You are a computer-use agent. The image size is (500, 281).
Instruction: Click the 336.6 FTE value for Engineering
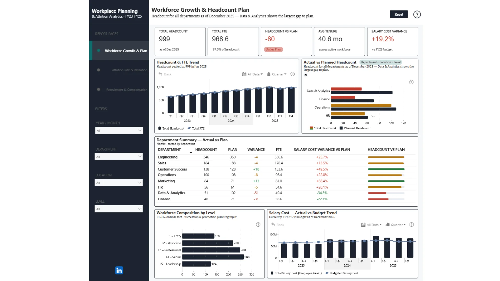pos(279,157)
